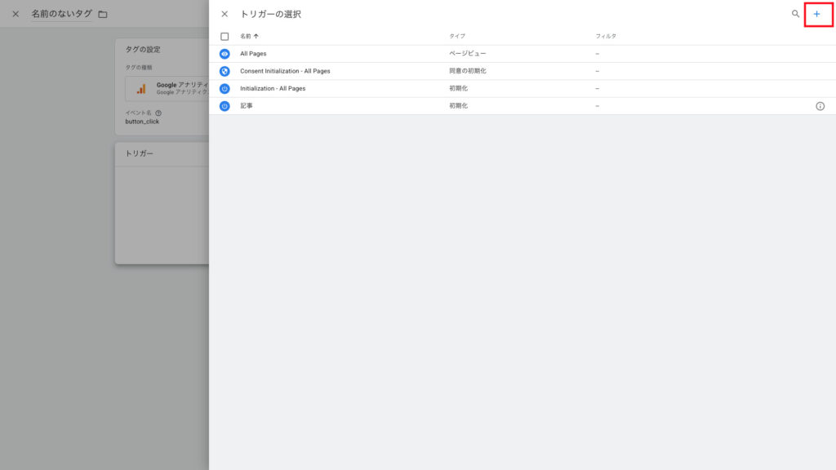
Task: Click the info icon on 記事 row
Action: [820, 106]
